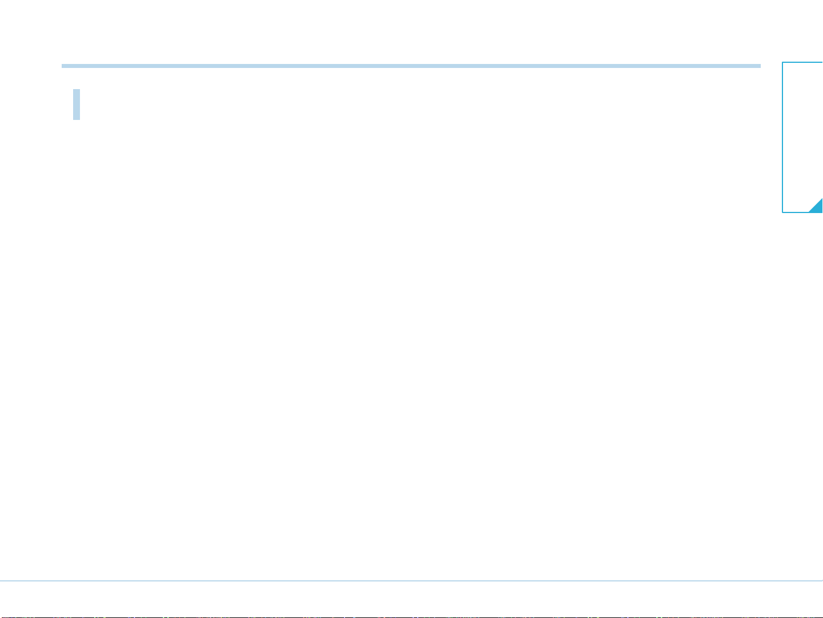Click the blank margin above the header rule
Screen dimensions: 823x618
[x=411, y=31]
